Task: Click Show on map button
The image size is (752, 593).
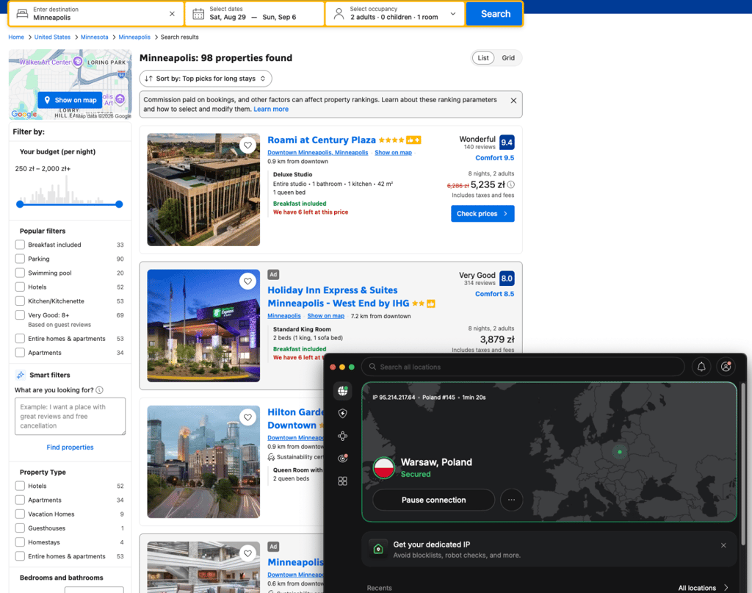Action: point(70,100)
